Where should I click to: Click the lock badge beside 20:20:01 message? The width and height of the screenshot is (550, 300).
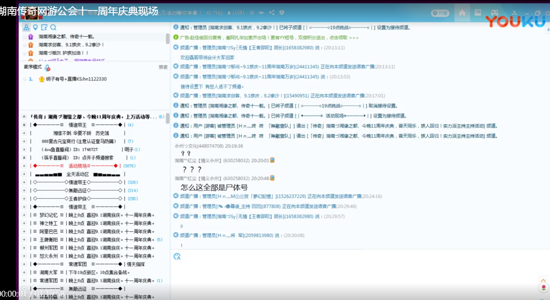(272, 160)
